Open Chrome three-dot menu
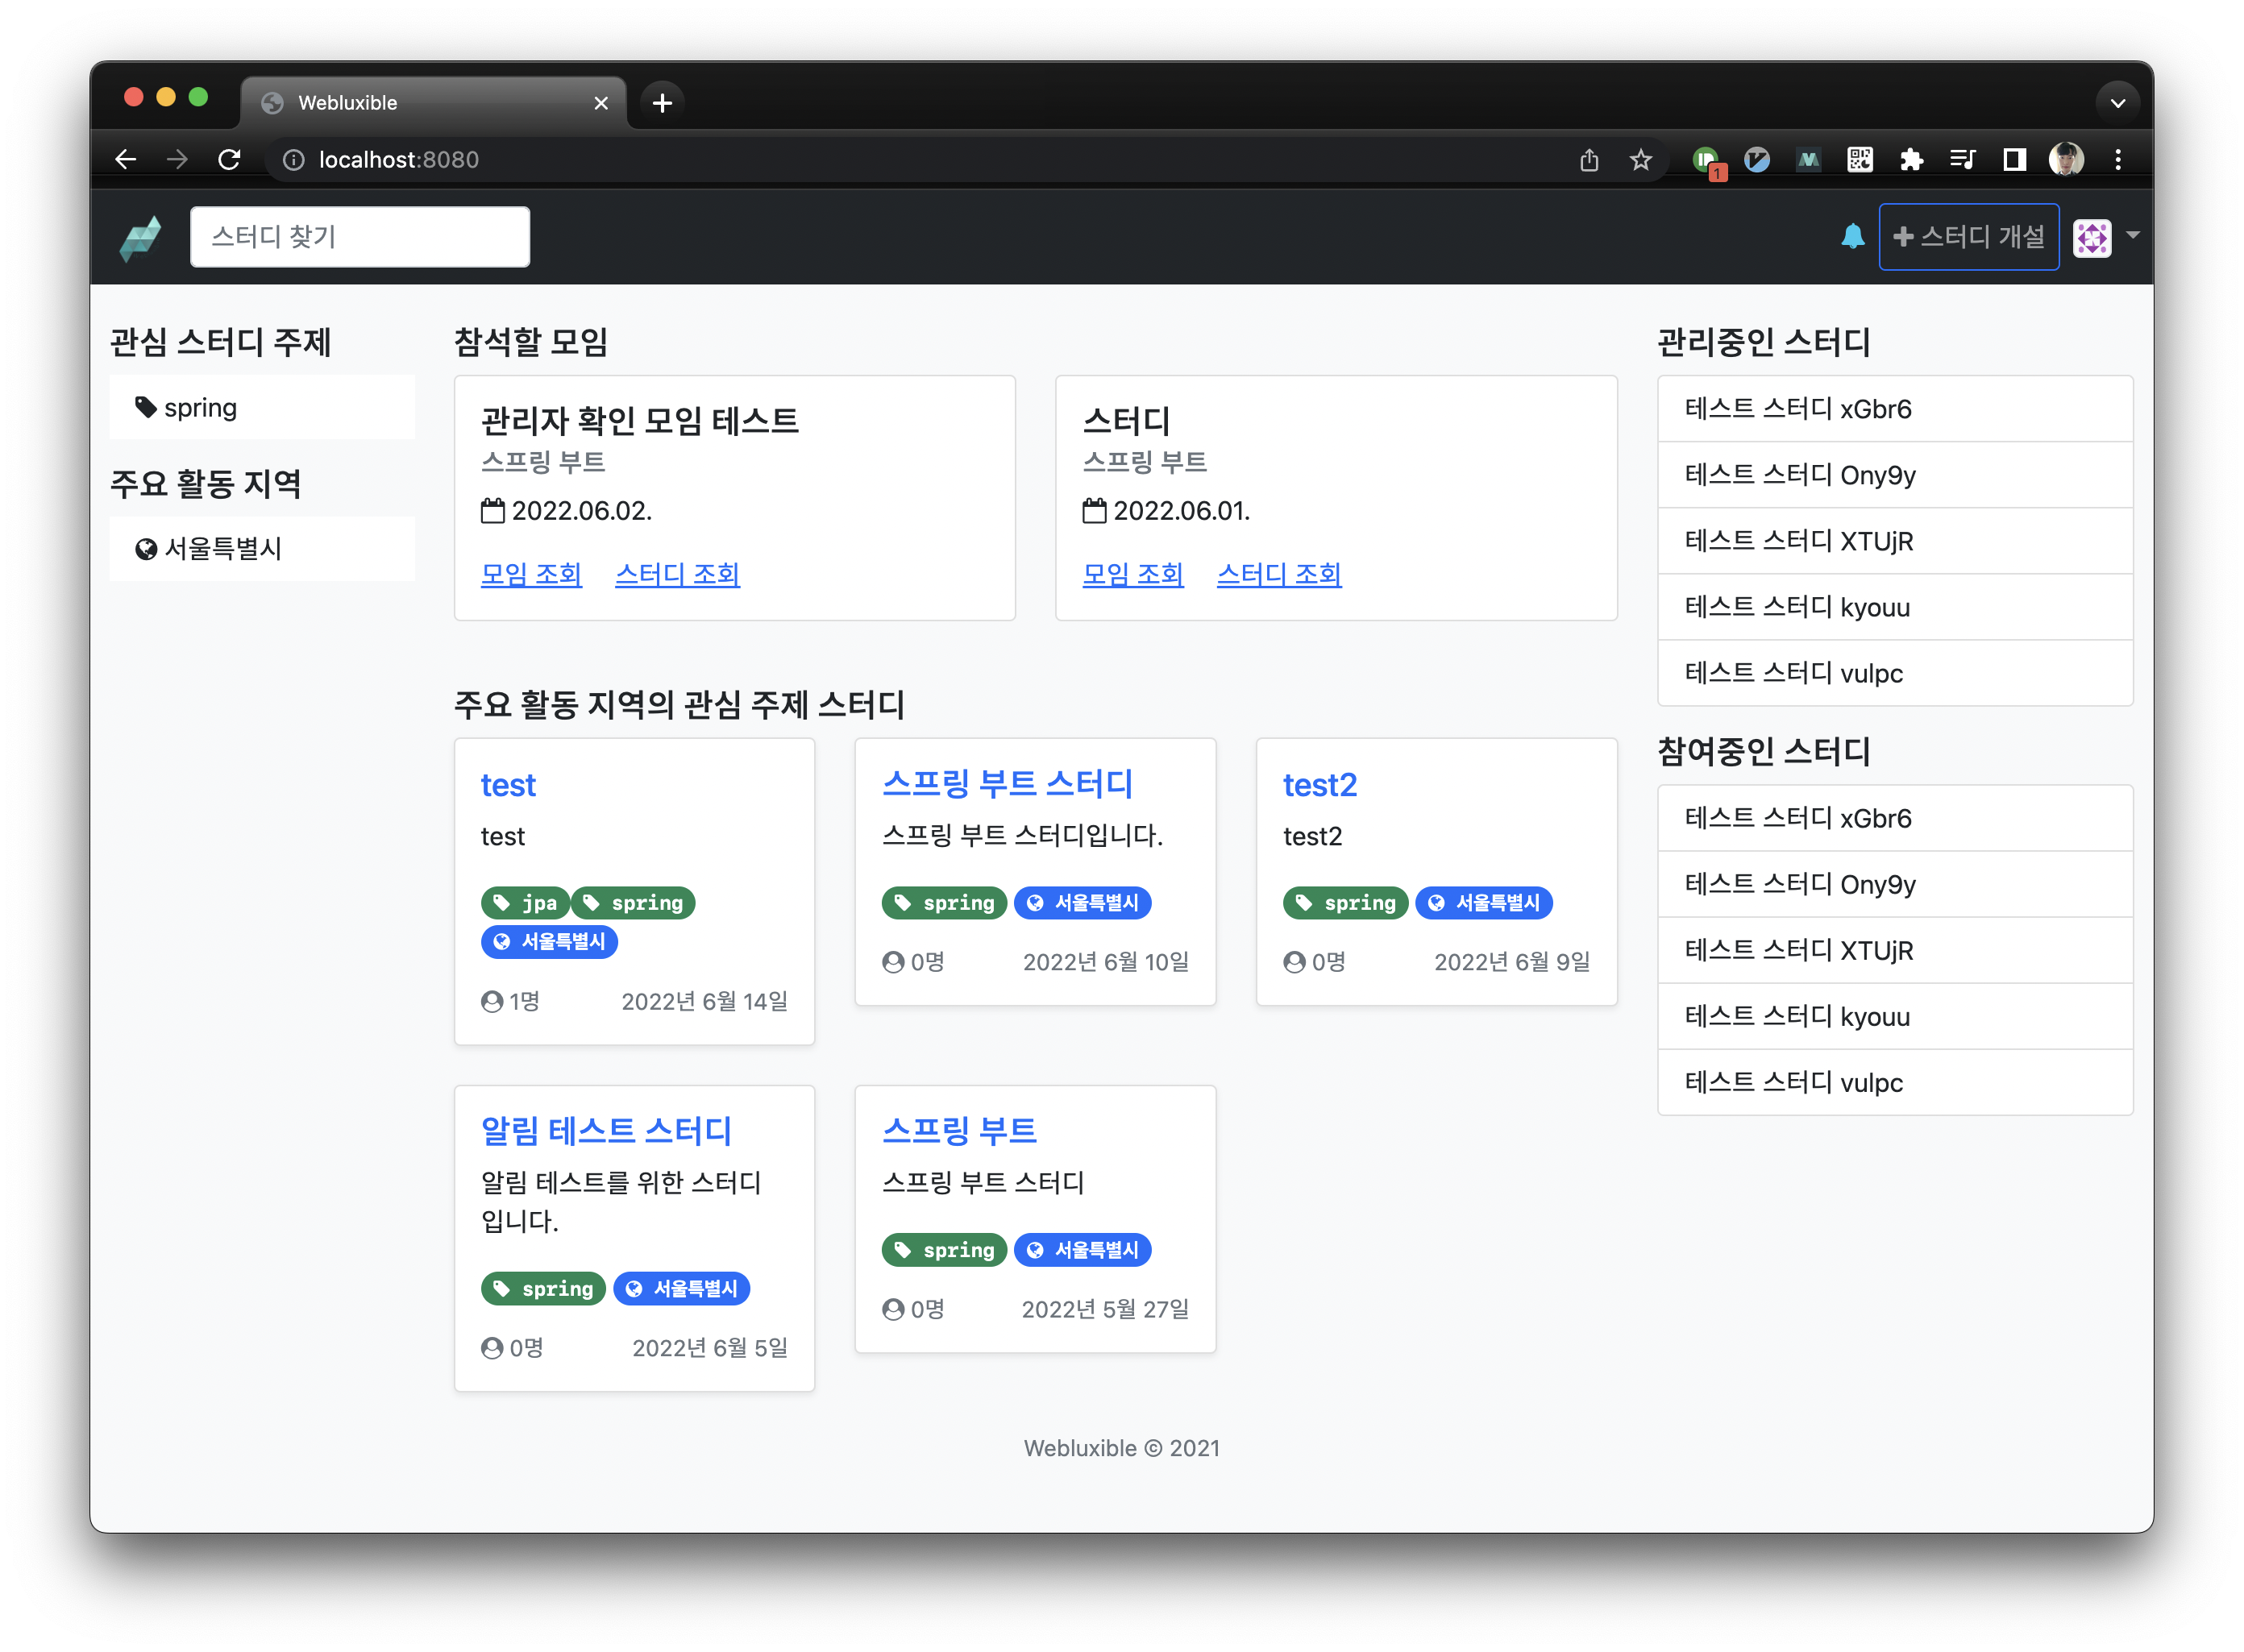Screen dimensions: 2244x1652 tap(2118, 160)
